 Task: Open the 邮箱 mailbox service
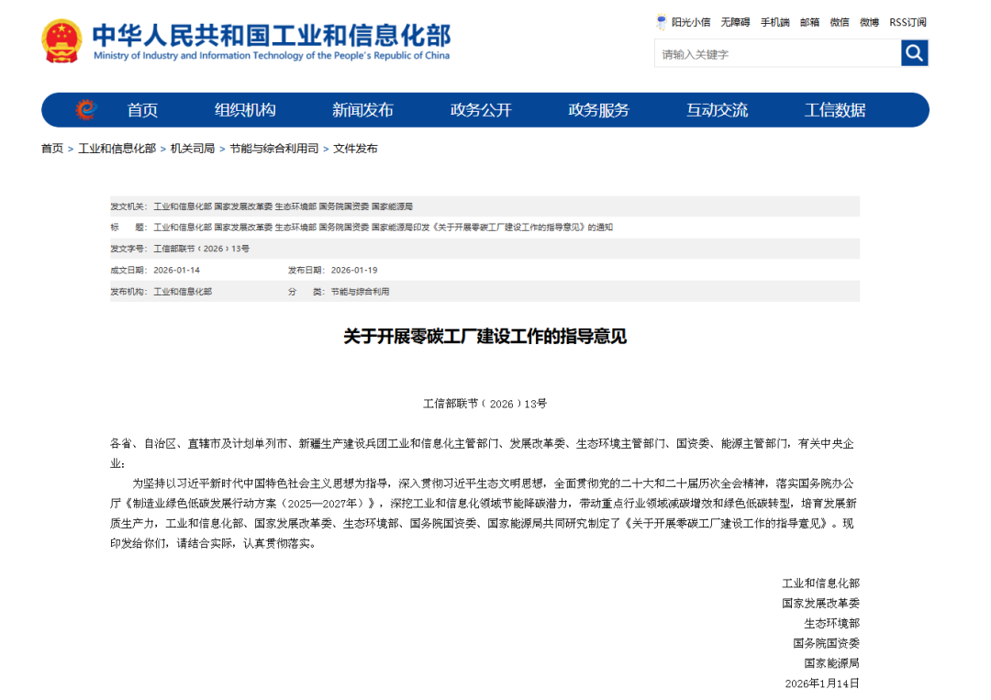(807, 22)
